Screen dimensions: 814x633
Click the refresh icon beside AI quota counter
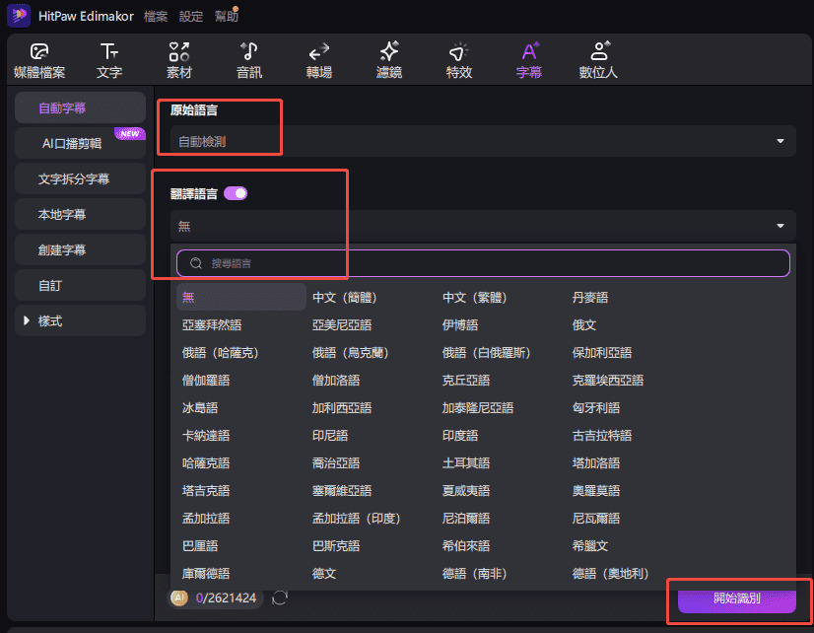[x=280, y=598]
